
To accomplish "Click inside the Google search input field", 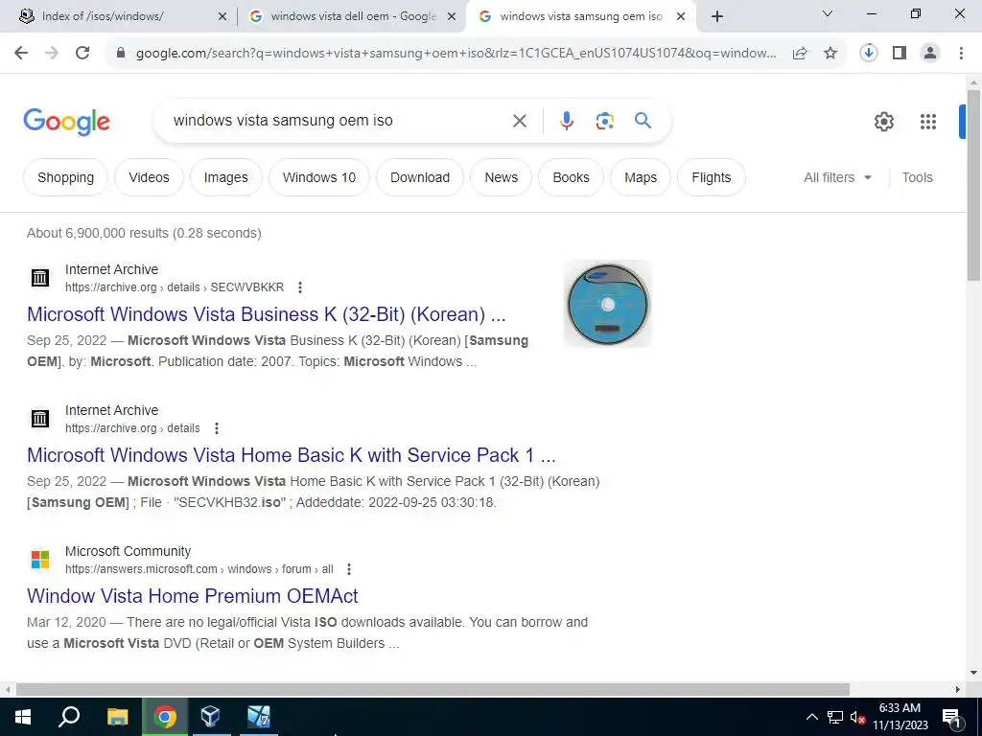I will pos(335,121).
